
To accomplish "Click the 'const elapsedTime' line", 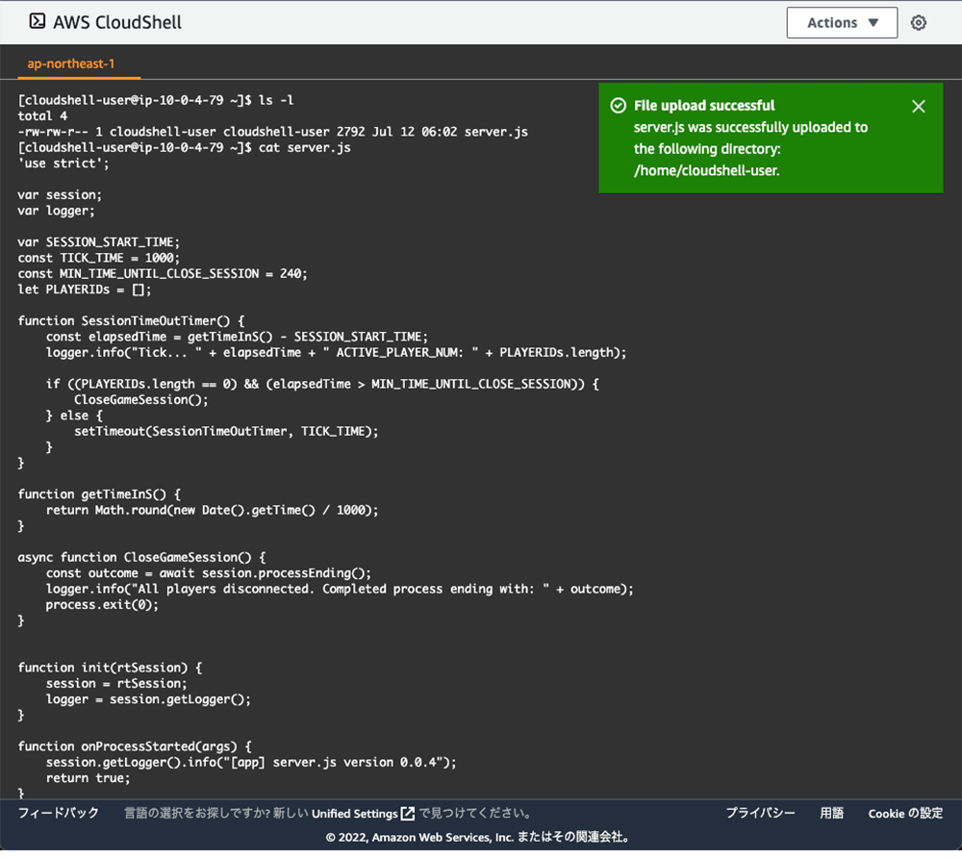I will (x=237, y=337).
